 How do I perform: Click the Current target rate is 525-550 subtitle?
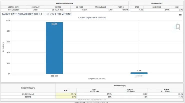tap(92, 17)
